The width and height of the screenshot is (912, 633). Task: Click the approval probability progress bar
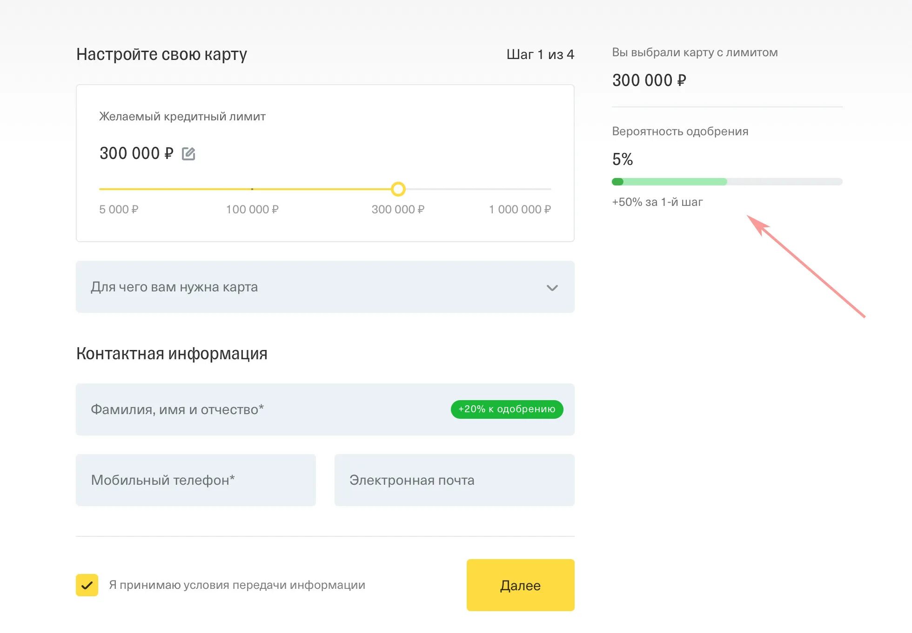(727, 182)
